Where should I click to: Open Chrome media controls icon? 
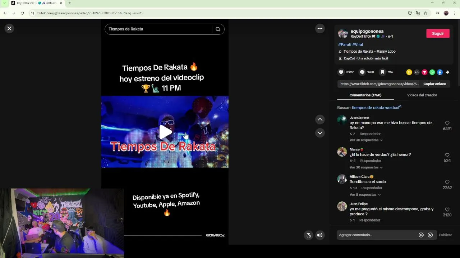[437, 13]
